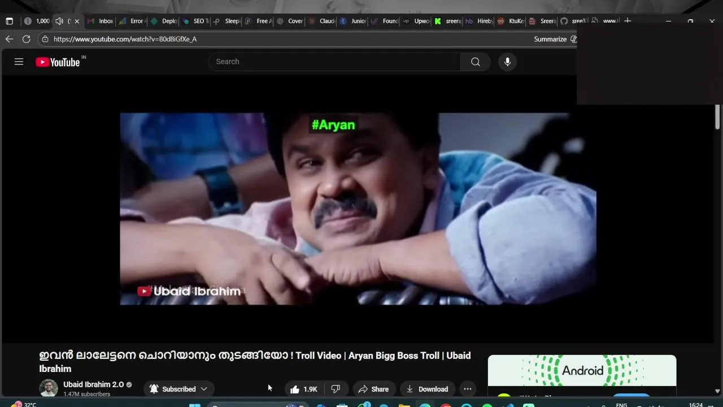The image size is (723, 407).
Task: Go back with browser back arrow
Action: [9, 39]
